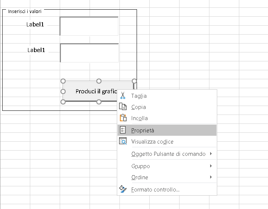The width and height of the screenshot is (268, 209).
Task: Click the second text box below the first
Action: coord(89,53)
